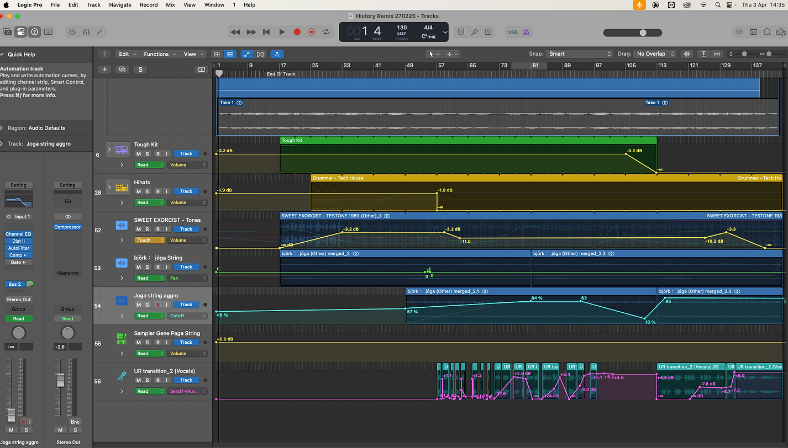Image resolution: width=788 pixels, height=448 pixels.
Task: Open the Navigate menu
Action: point(120,4)
